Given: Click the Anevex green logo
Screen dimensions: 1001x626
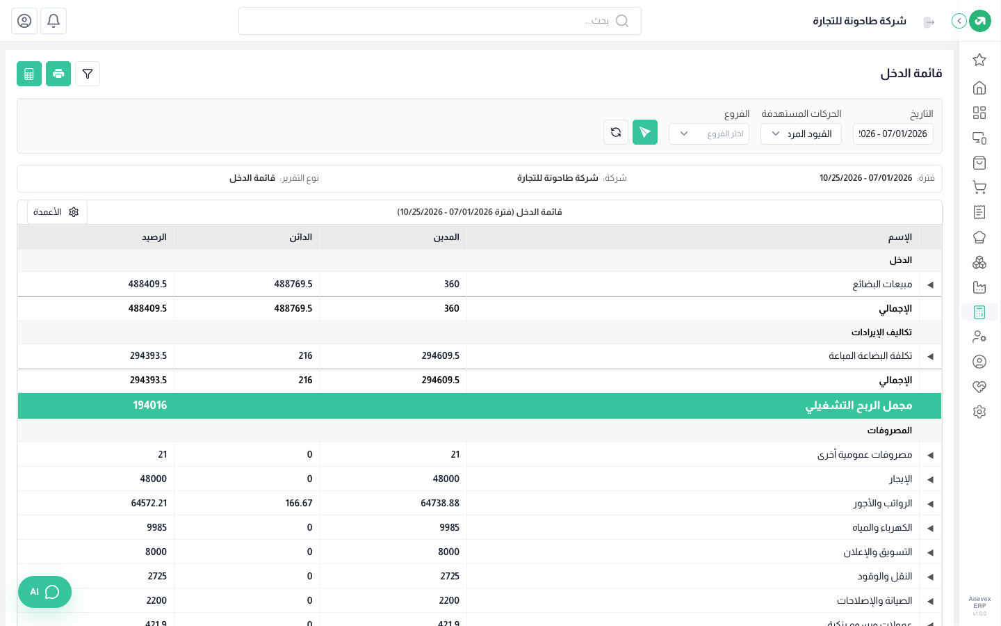Looking at the screenshot, I should [x=980, y=21].
